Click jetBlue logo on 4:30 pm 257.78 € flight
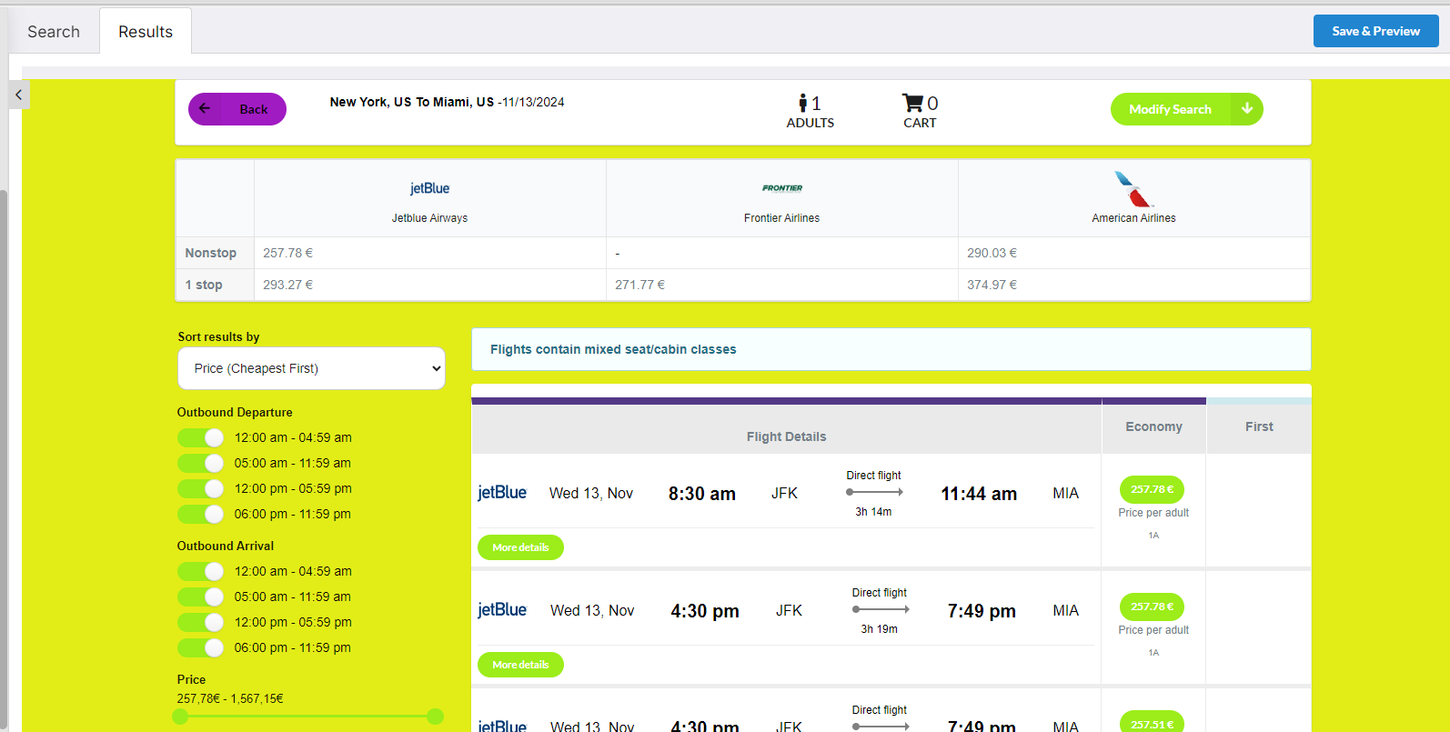This screenshot has height=732, width=1450. [x=502, y=610]
